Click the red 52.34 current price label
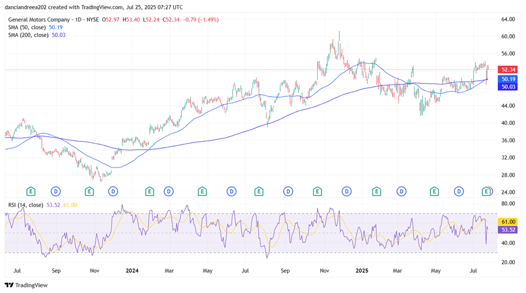 point(509,69)
